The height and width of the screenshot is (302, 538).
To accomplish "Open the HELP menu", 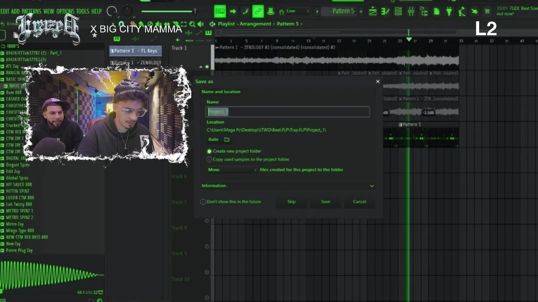I will (x=96, y=11).
